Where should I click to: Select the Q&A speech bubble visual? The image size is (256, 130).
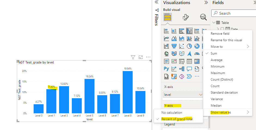189,69
